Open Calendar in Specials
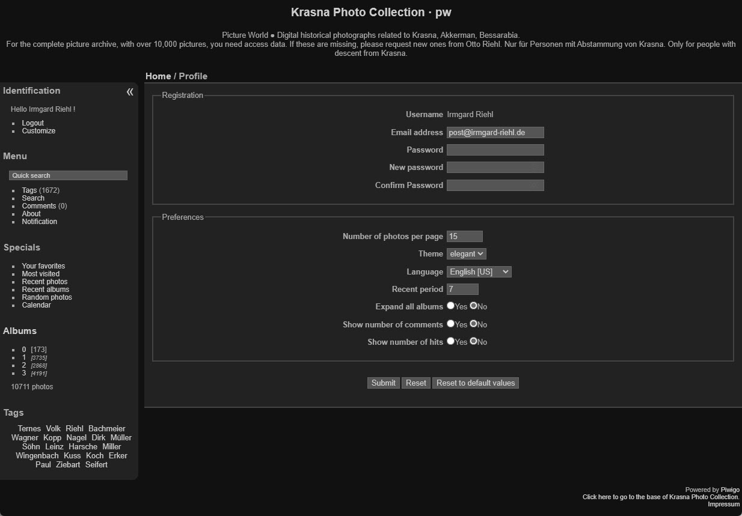Image resolution: width=742 pixels, height=516 pixels. click(37, 305)
